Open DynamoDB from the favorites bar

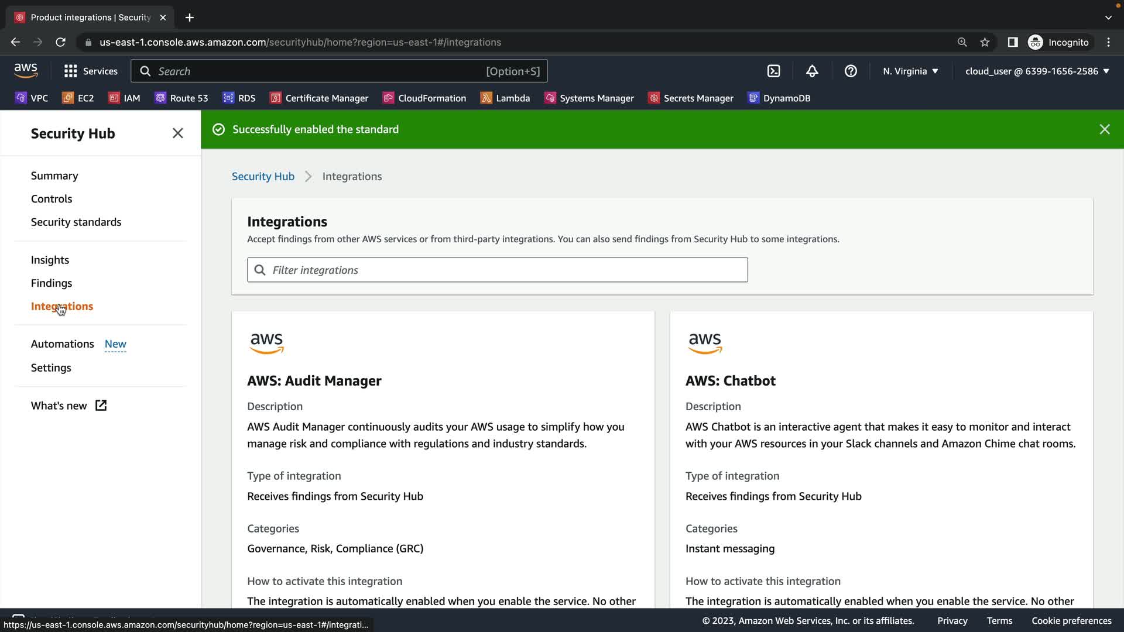click(779, 98)
